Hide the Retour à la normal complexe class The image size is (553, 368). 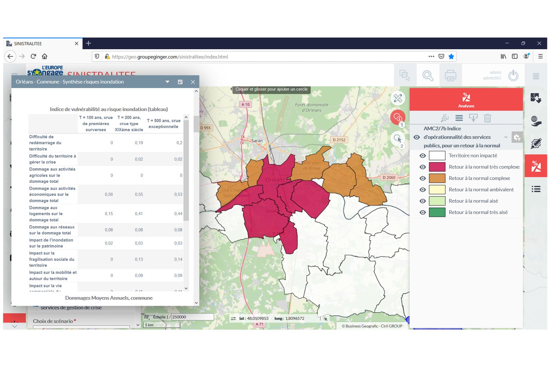pos(422,178)
